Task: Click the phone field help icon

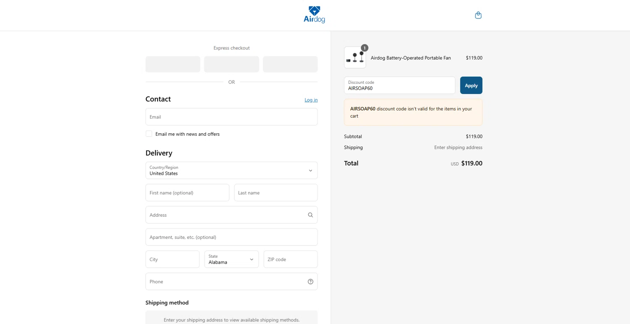Action: click(x=310, y=282)
